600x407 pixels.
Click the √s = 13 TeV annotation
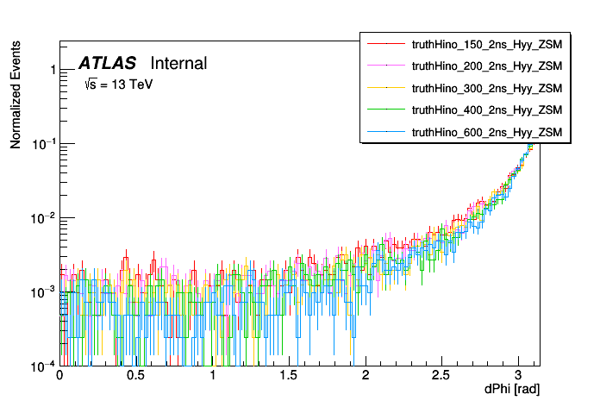(118, 86)
